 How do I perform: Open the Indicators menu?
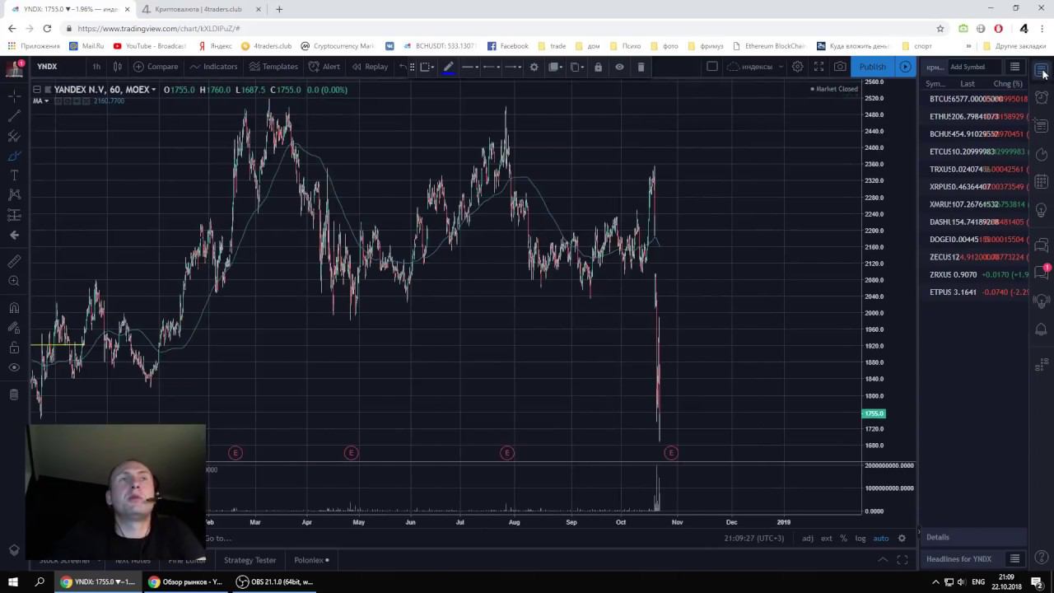point(213,67)
